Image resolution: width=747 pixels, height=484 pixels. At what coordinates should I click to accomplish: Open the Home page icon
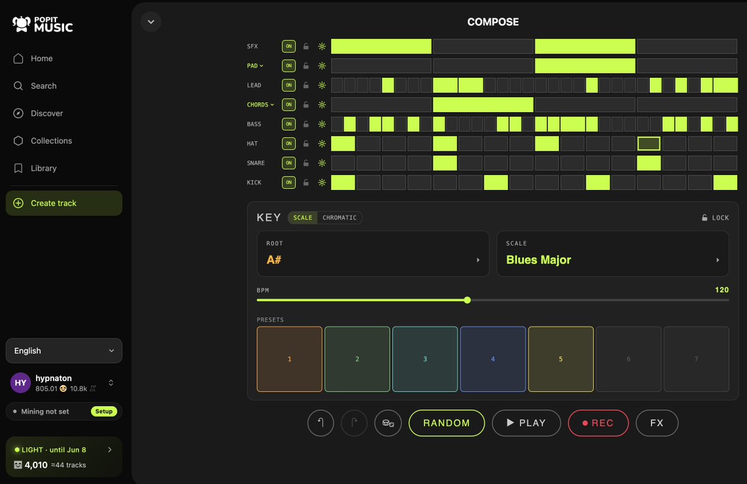pos(18,59)
